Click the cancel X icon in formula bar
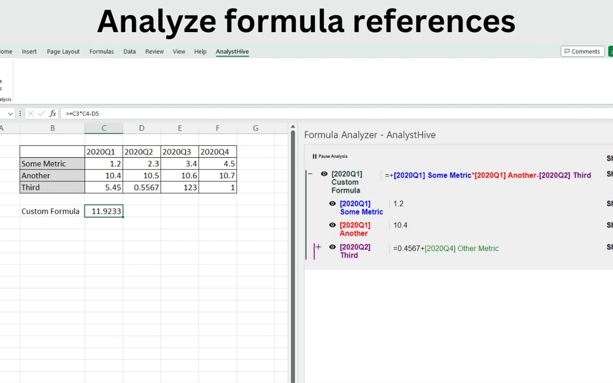Screen dimensions: 613x383 point(31,113)
